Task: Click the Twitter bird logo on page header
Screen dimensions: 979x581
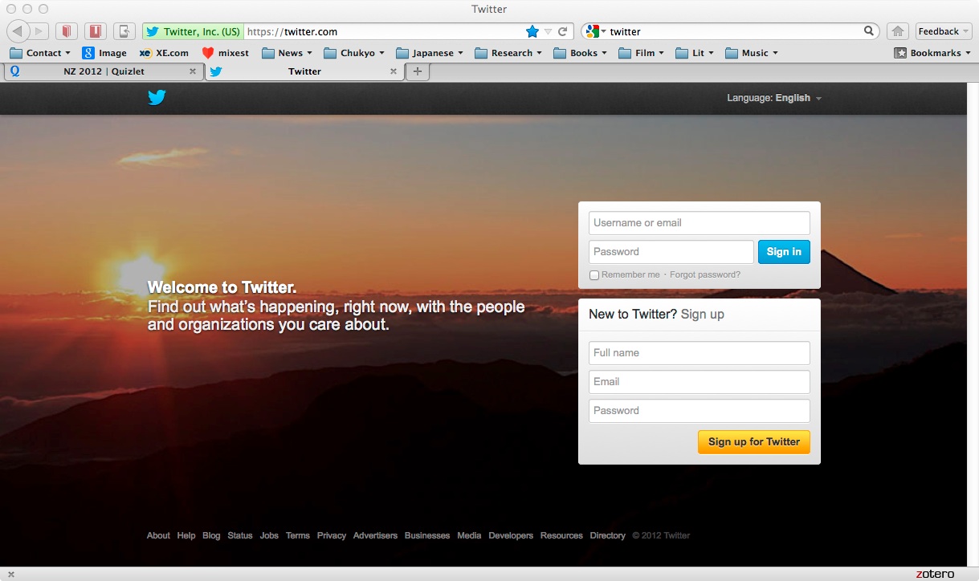Action: pos(157,98)
